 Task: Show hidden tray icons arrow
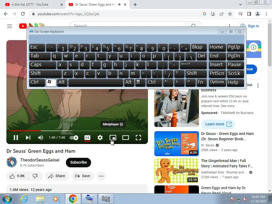click(226, 199)
